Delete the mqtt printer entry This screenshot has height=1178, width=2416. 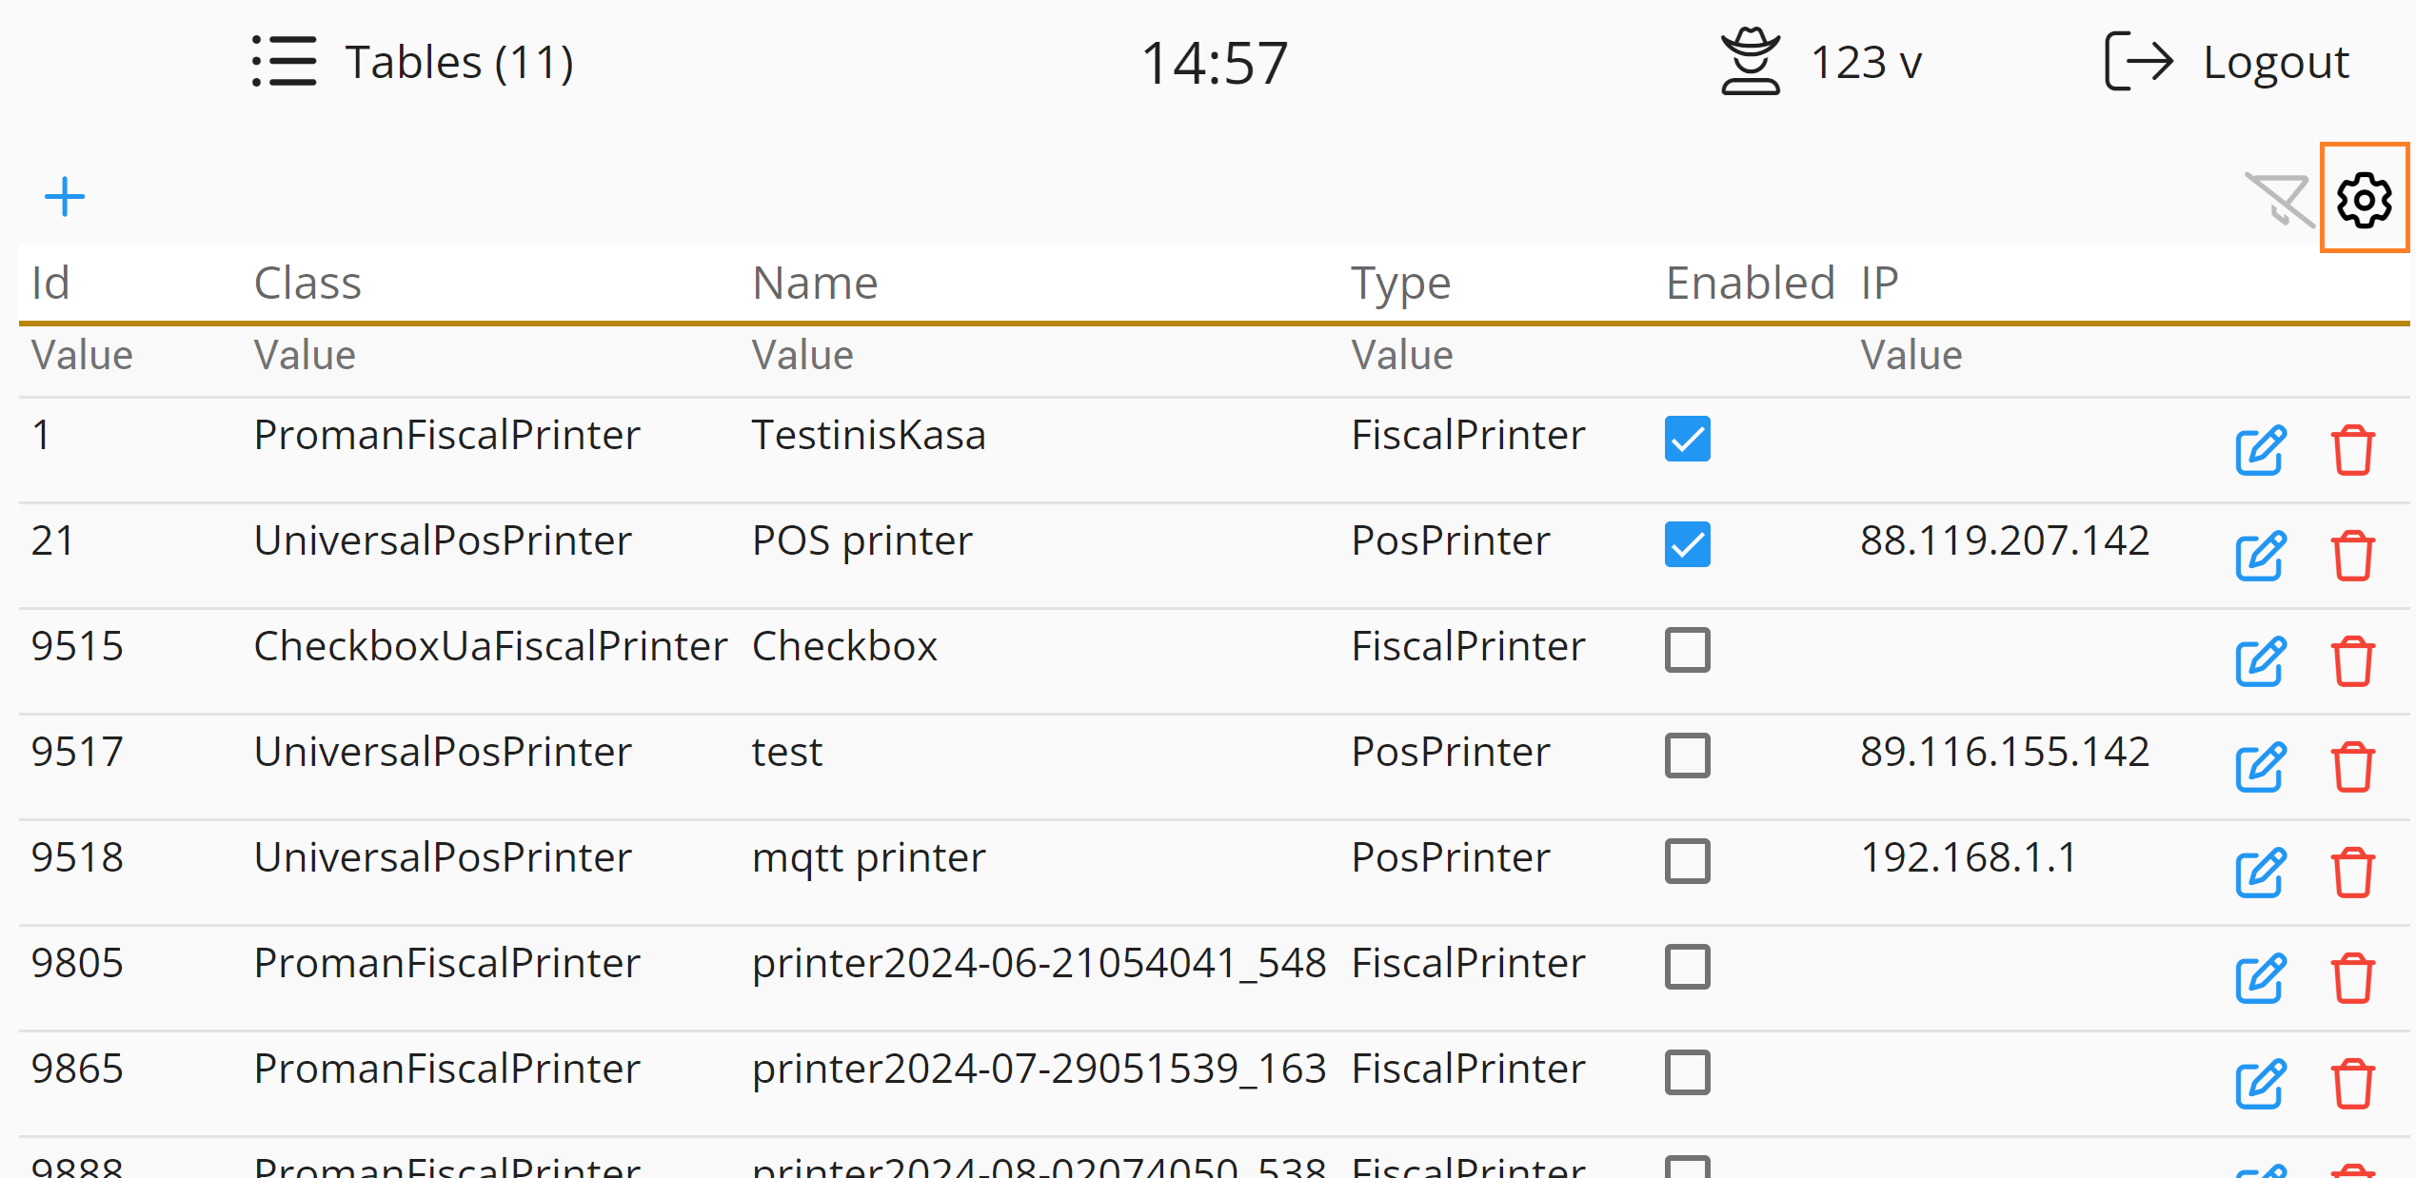click(x=2352, y=872)
